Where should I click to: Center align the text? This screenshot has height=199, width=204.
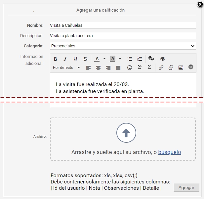[98, 68]
